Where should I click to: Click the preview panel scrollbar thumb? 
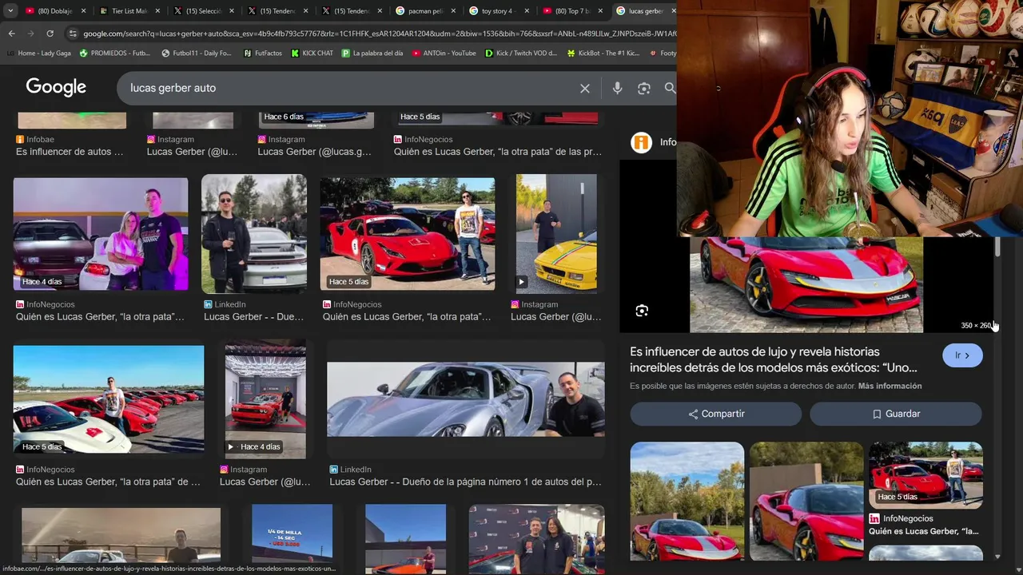997,246
